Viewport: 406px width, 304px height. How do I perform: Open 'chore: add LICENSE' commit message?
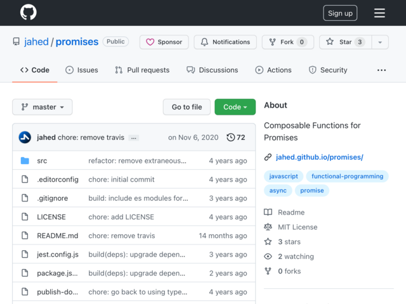click(x=121, y=217)
